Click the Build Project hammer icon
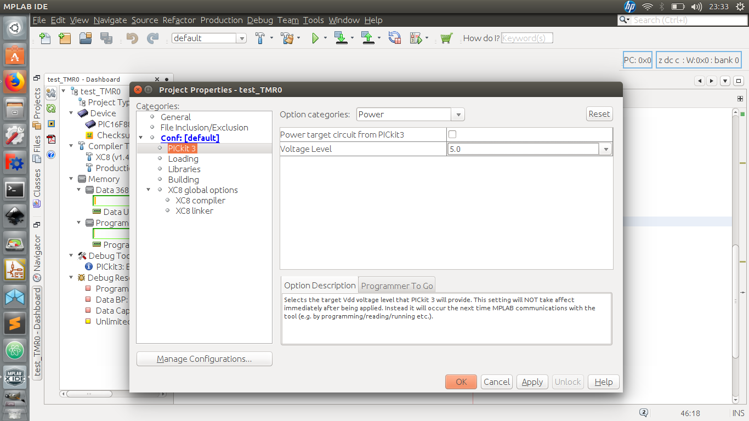The height and width of the screenshot is (421, 749). [261, 38]
